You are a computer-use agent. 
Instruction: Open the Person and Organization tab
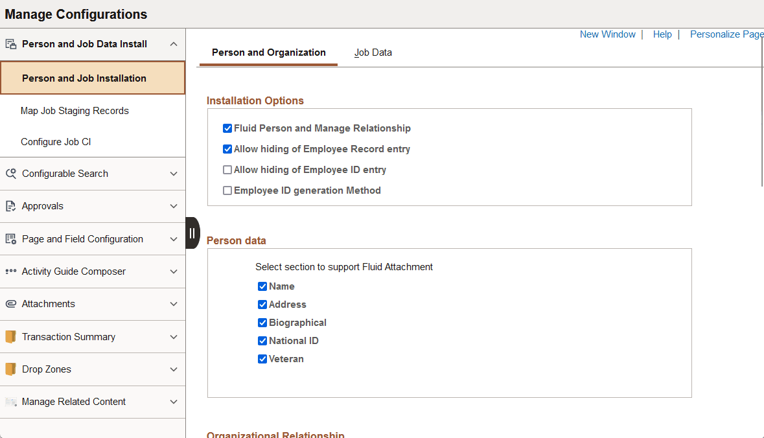pyautogui.click(x=268, y=52)
